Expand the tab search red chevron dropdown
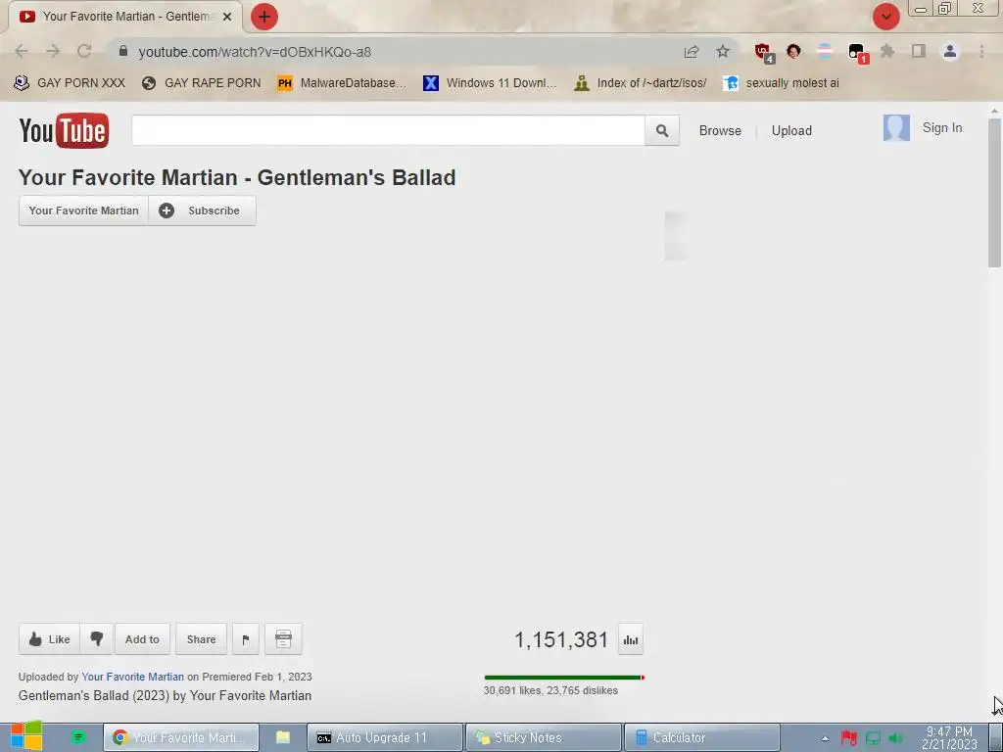1003x752 pixels. tap(885, 17)
